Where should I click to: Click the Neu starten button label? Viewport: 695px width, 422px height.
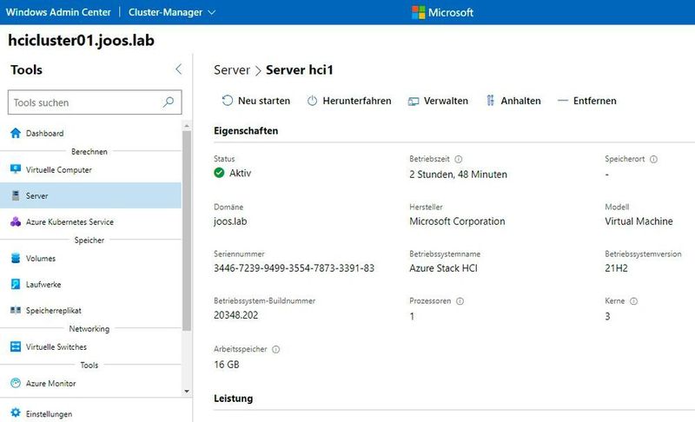tap(264, 101)
